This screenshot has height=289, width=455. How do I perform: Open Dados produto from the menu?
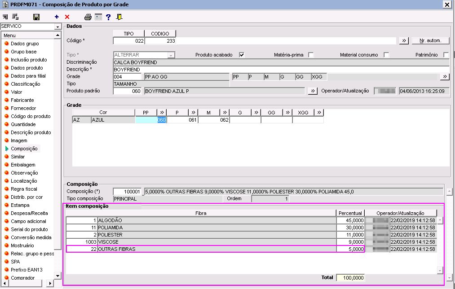(x=27, y=68)
